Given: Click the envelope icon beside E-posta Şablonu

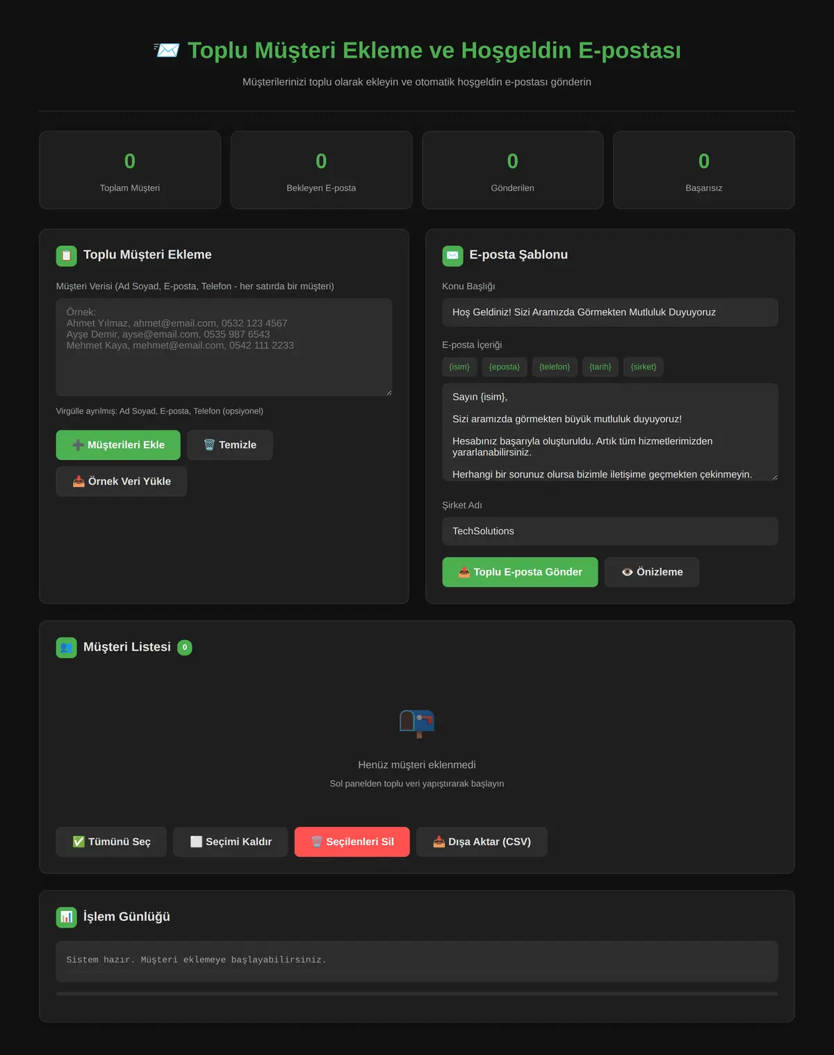Looking at the screenshot, I should pyautogui.click(x=452, y=255).
